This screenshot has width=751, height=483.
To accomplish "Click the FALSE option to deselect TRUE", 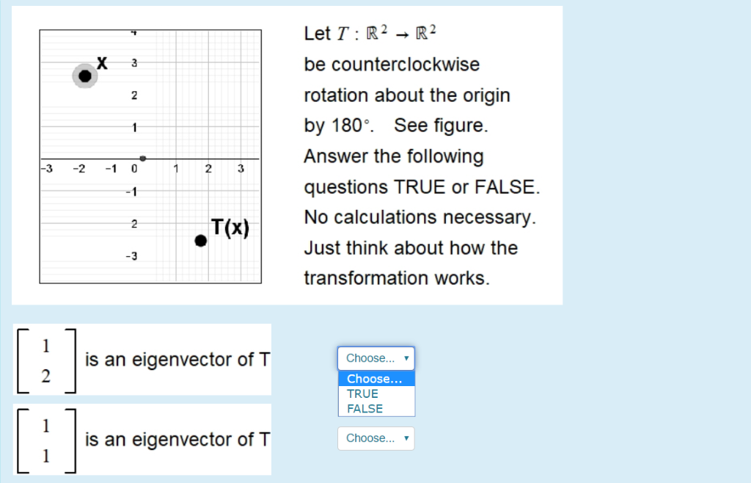I will click(x=364, y=409).
